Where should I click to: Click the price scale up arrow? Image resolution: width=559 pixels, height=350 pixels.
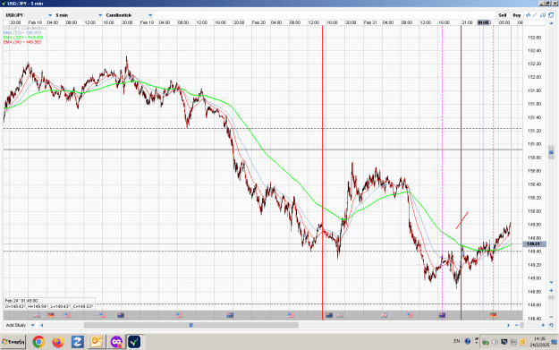551,23
